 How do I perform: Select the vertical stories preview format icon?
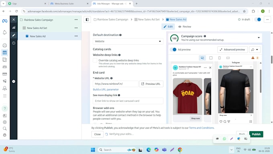pyautogui.click(x=219, y=58)
